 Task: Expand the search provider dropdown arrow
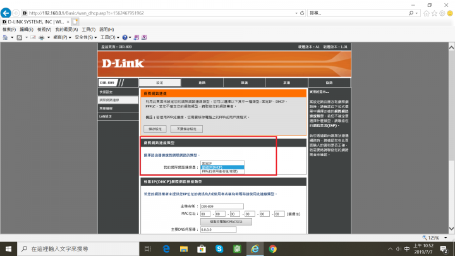coord(416,13)
